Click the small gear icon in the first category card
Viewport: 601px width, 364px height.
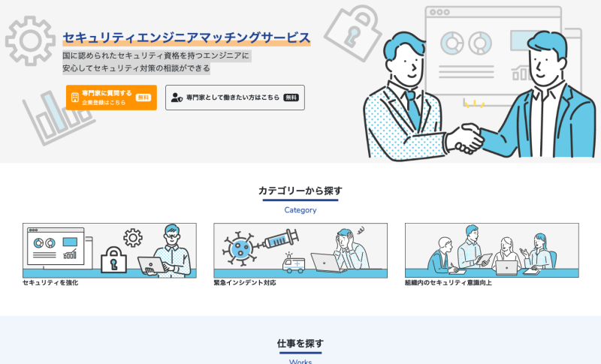pos(133,238)
